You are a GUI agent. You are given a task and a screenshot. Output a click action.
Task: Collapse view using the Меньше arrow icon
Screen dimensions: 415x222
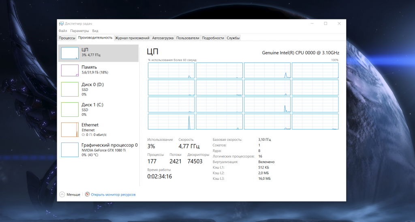click(62, 194)
